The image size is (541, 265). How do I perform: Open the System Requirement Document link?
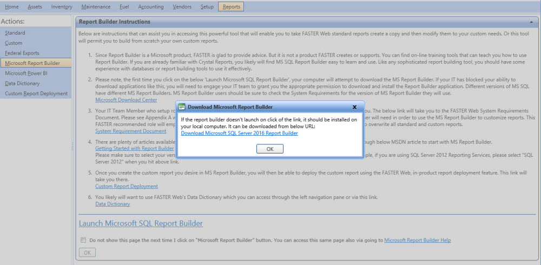tap(130, 131)
